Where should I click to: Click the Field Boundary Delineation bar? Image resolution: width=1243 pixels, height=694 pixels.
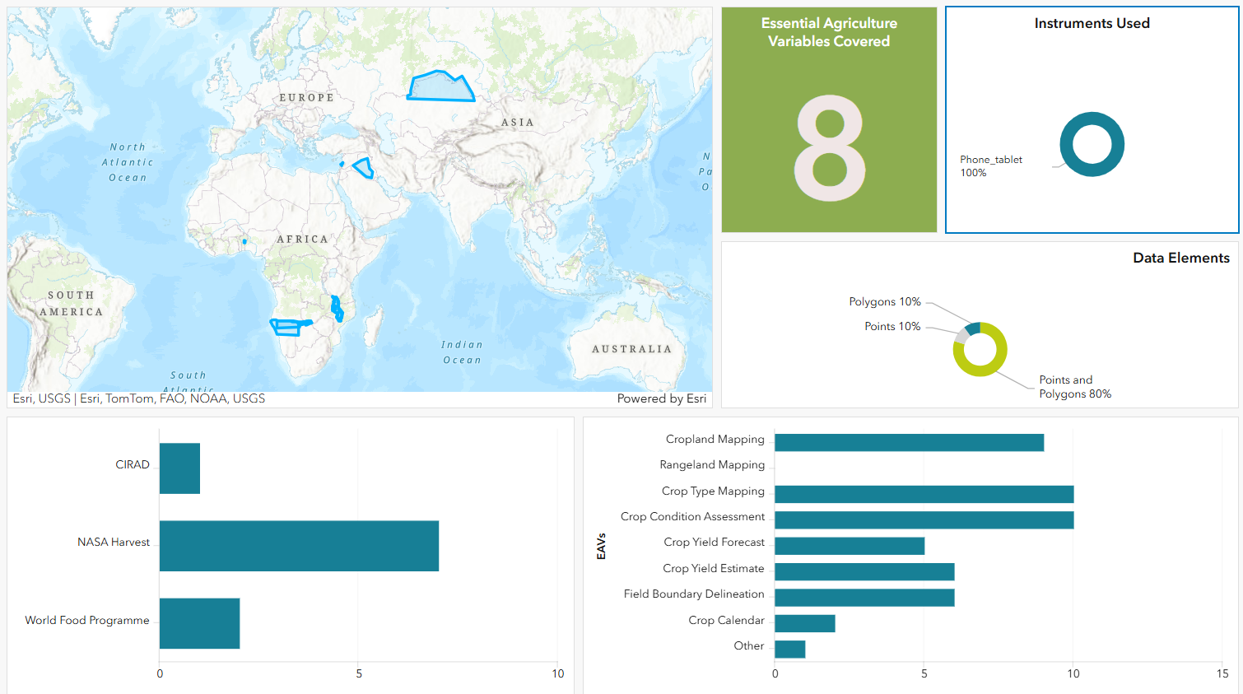(864, 597)
